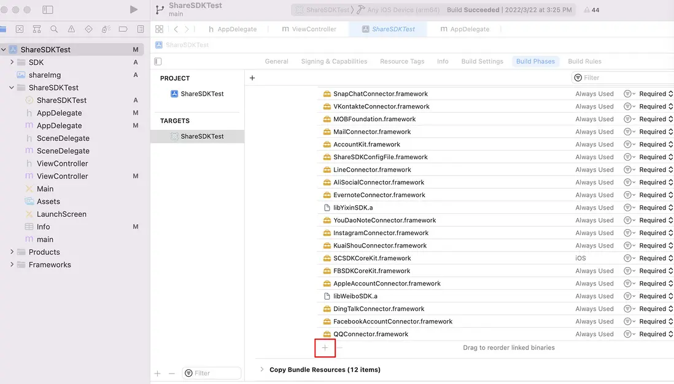The width and height of the screenshot is (674, 384).
Task: Switch to the General tab
Action: click(276, 61)
